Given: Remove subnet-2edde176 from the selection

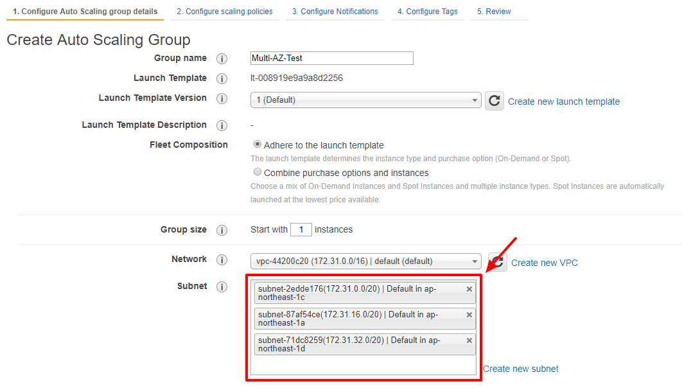Looking at the screenshot, I should tap(469, 288).
